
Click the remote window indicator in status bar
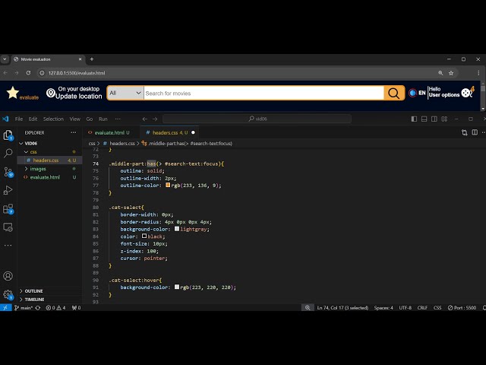[5, 308]
